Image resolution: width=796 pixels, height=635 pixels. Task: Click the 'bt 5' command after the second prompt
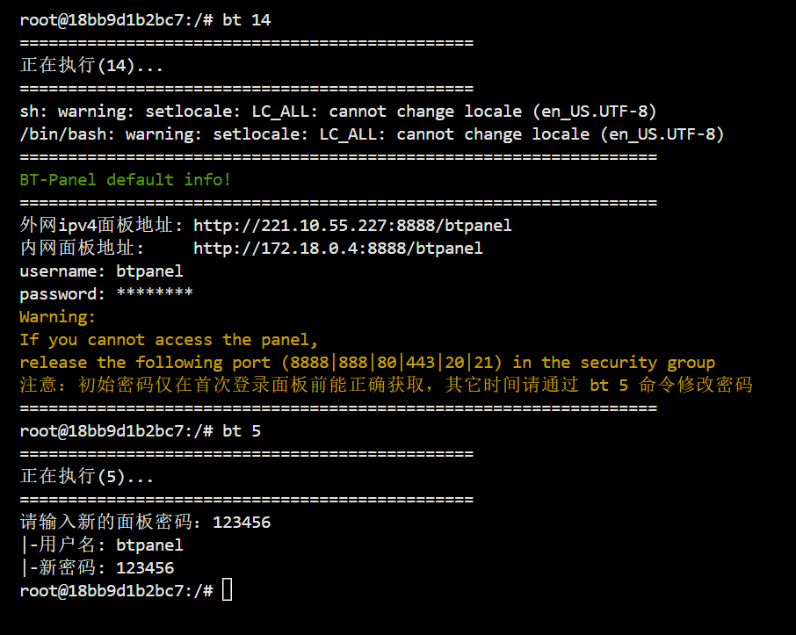[x=242, y=431]
